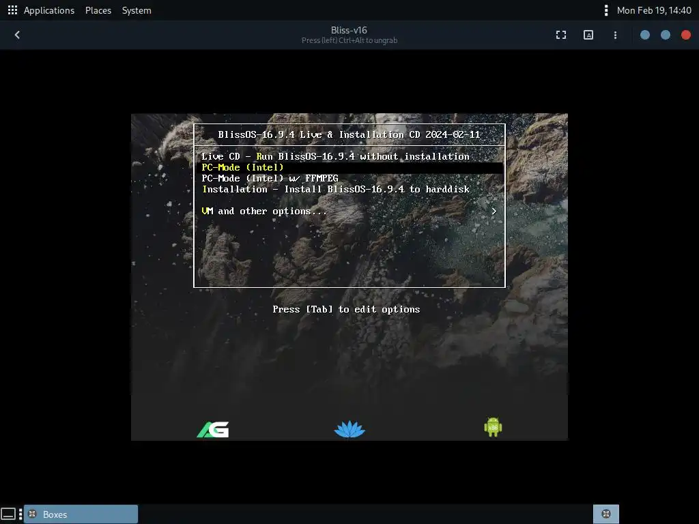Image resolution: width=699 pixels, height=524 pixels.
Task: Click the Boxes taskbar button
Action: point(81,514)
